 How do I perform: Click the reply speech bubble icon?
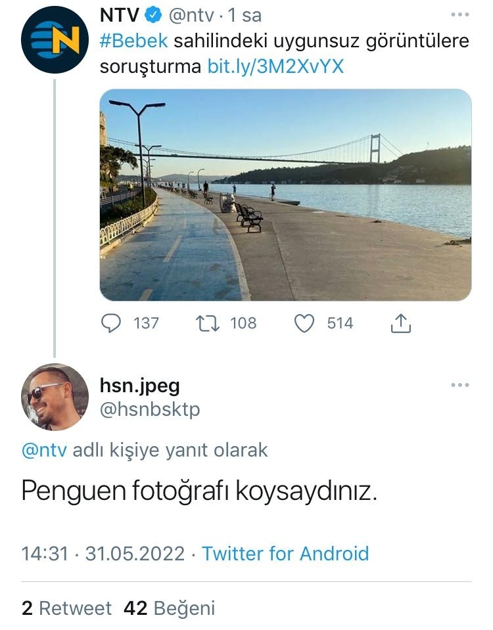click(112, 323)
